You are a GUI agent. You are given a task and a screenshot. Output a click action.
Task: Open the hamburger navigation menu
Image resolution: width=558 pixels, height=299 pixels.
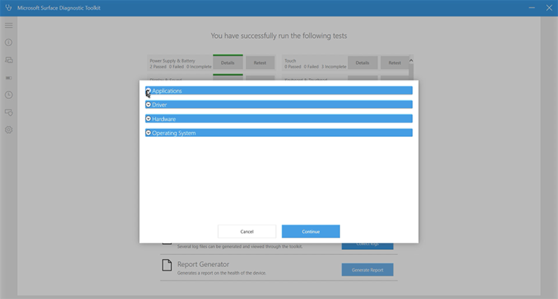[9, 25]
